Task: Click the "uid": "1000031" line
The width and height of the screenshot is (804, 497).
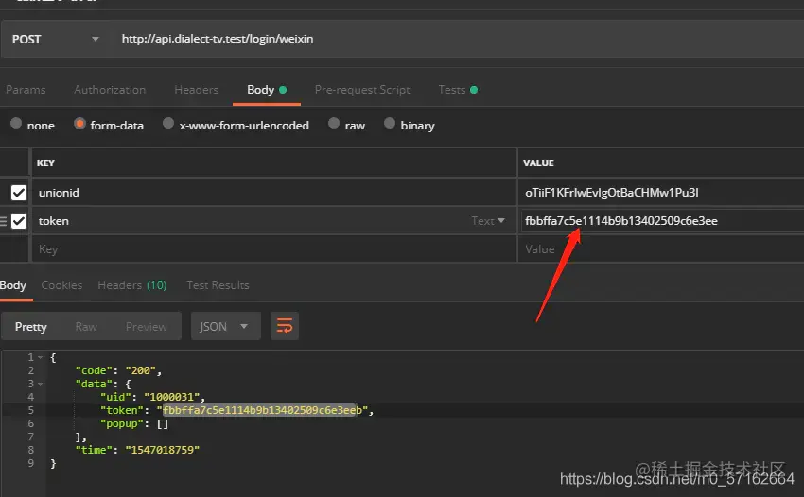Action: pyautogui.click(x=153, y=397)
